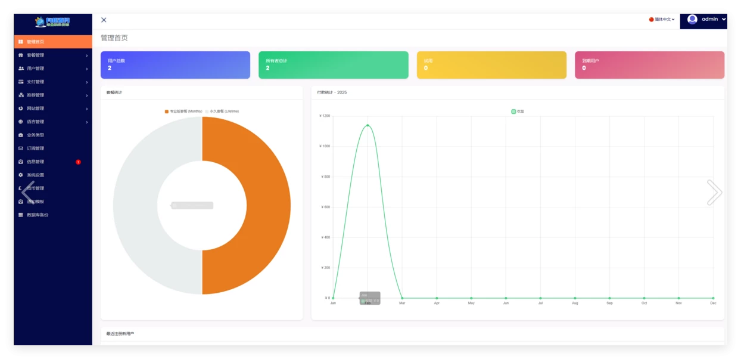Expand the 套餐管理 submenu chevron
The width and height of the screenshot is (741, 359).
click(87, 55)
